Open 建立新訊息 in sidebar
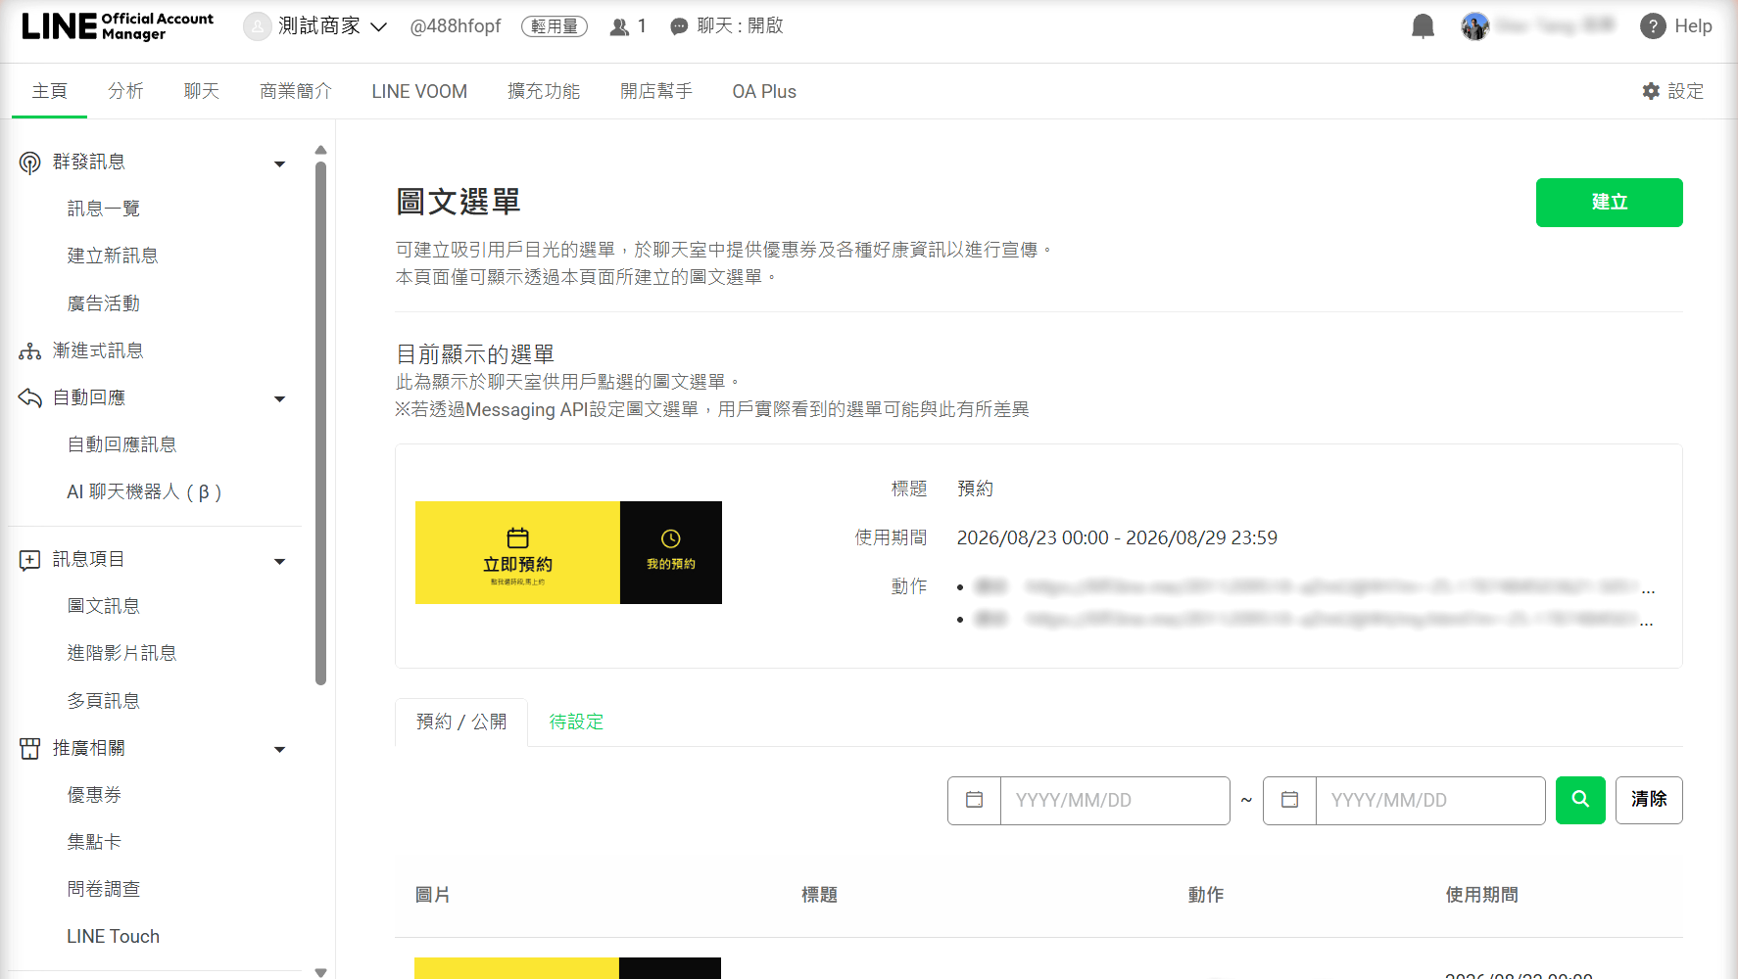This screenshot has width=1738, height=979. (113, 256)
